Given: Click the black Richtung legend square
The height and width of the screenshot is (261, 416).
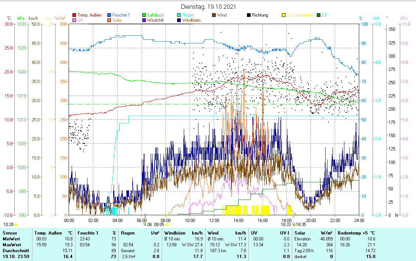Looking at the screenshot, I should (x=249, y=15).
